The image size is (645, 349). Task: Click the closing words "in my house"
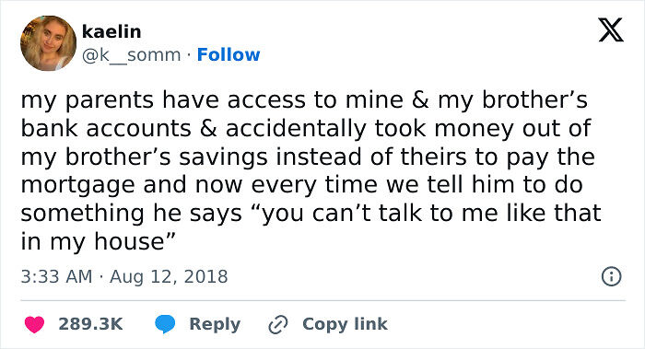(98, 241)
